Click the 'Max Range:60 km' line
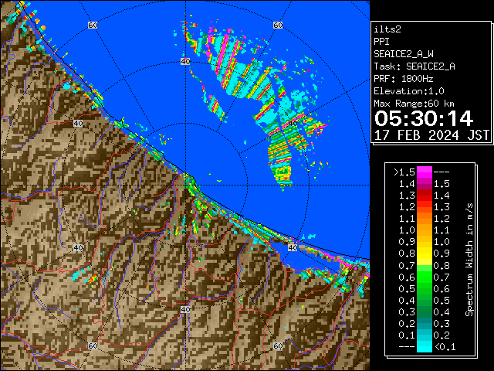 (414, 104)
